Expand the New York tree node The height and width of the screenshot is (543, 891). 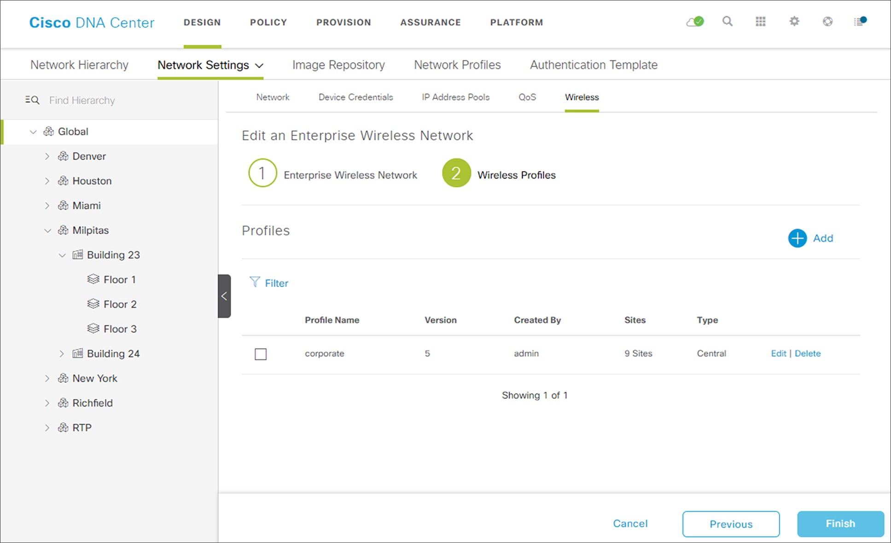tap(47, 378)
